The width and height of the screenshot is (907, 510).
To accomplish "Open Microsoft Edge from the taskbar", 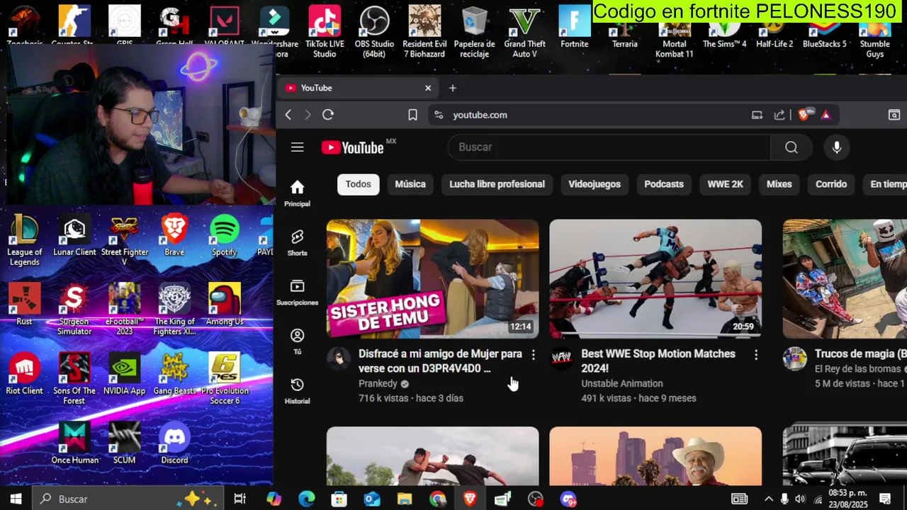I will click(x=306, y=499).
